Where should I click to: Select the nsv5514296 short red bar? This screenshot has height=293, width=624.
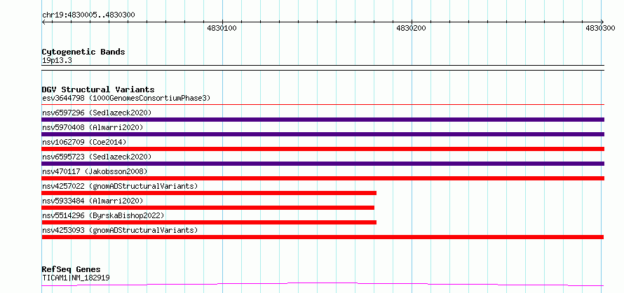(x=209, y=222)
